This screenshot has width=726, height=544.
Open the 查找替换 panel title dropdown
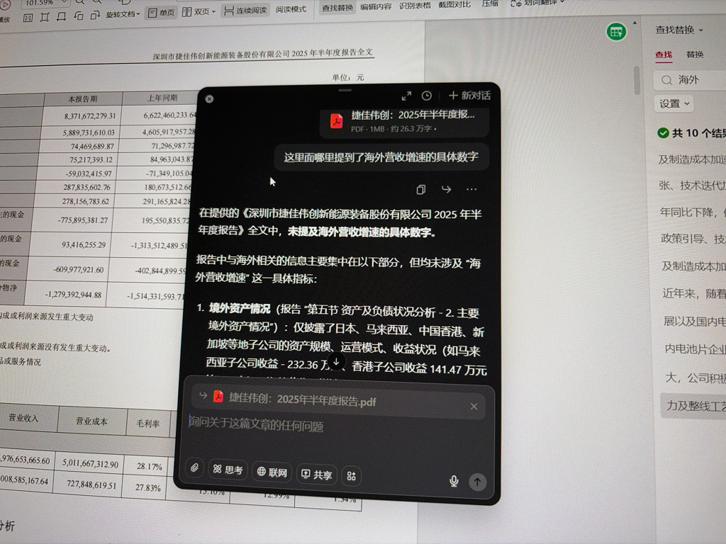coord(678,30)
